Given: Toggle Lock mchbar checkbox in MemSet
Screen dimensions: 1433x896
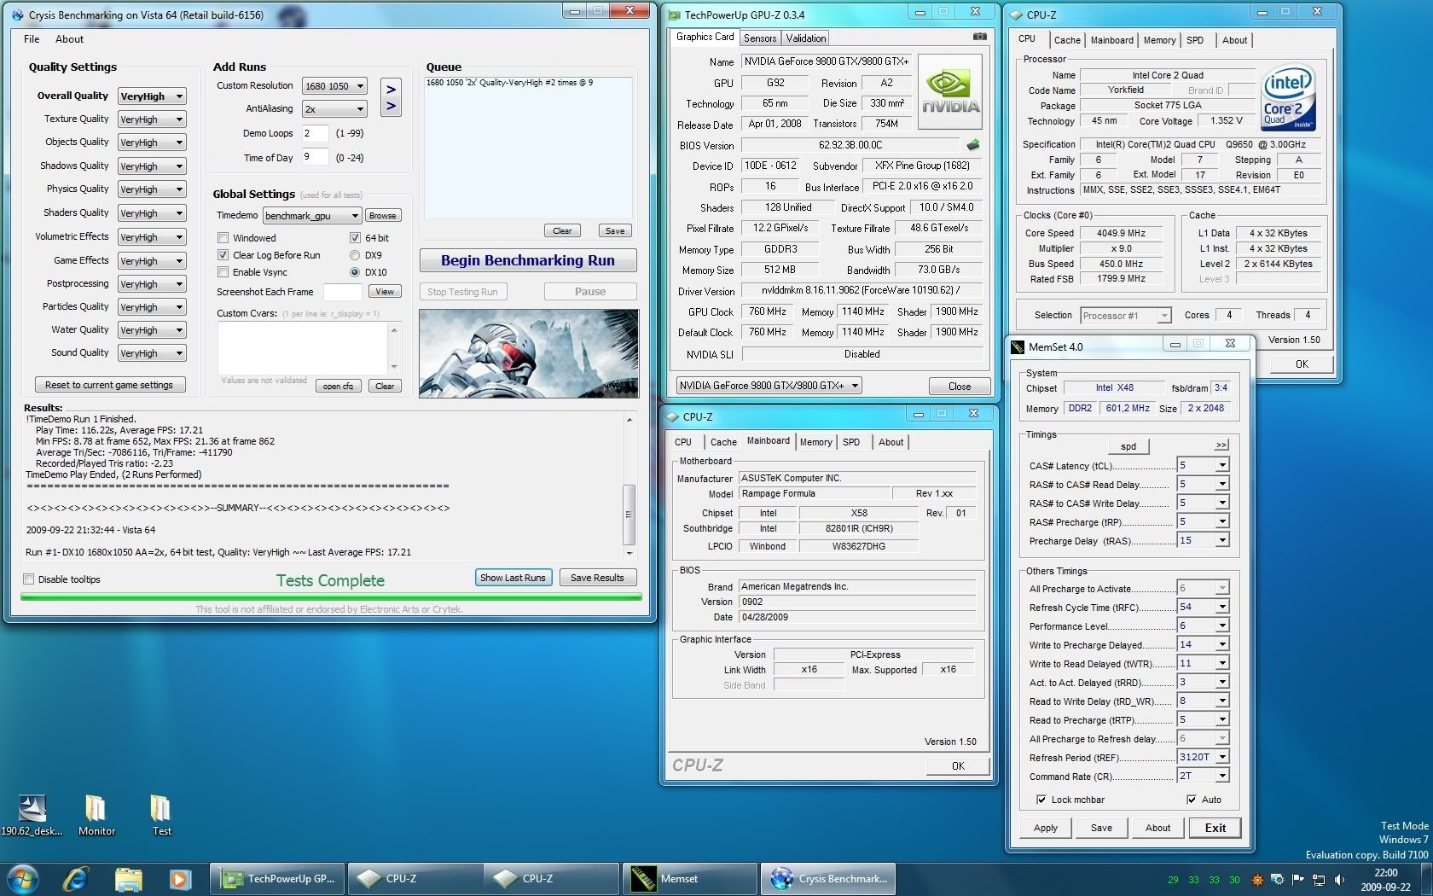Looking at the screenshot, I should tap(1041, 800).
